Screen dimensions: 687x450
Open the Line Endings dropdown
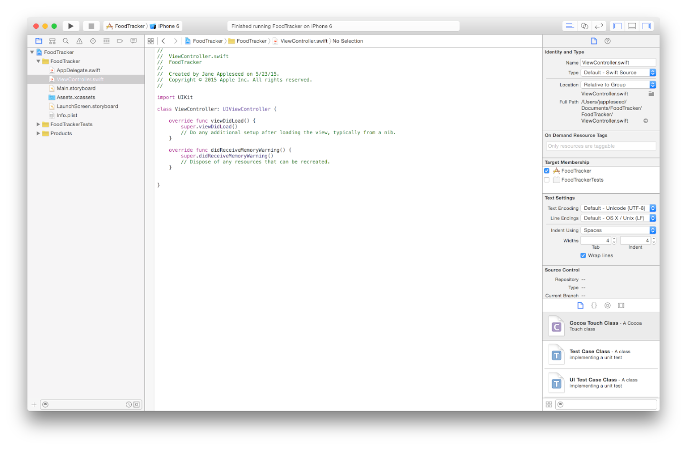click(x=618, y=218)
